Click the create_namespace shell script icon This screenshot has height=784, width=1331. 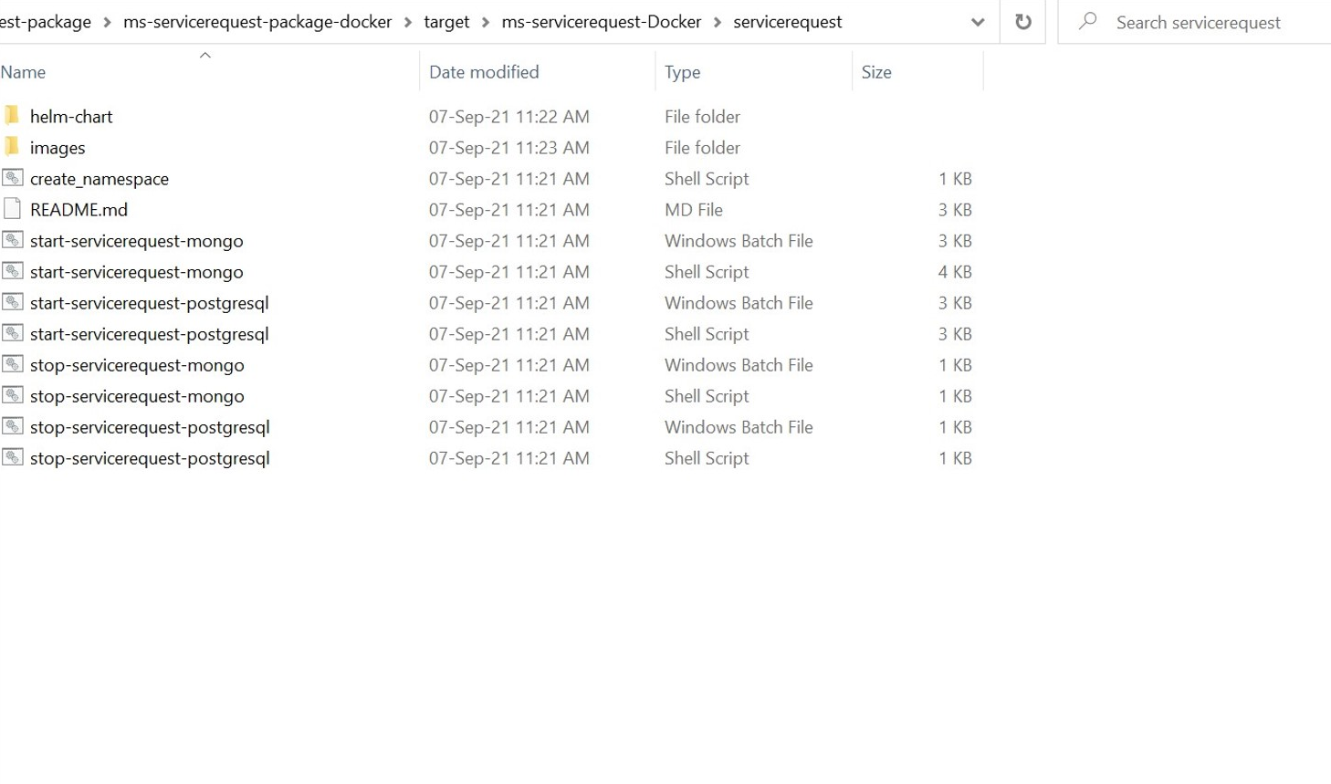(12, 178)
